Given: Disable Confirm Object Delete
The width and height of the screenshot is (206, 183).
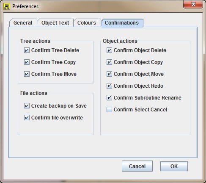Looking at the screenshot, I should point(109,50).
